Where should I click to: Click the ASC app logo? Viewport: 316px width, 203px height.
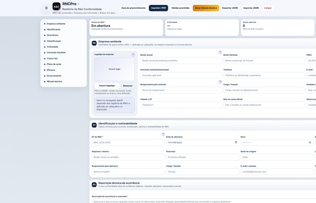click(56, 6)
